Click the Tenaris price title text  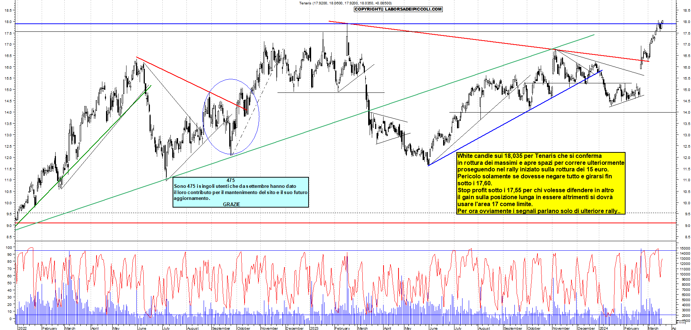pyautogui.click(x=345, y=3)
